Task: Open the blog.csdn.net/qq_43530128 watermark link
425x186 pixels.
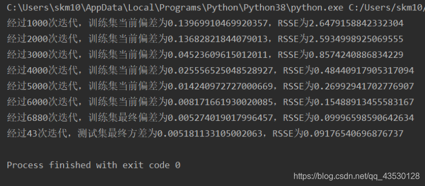Action: point(357,177)
